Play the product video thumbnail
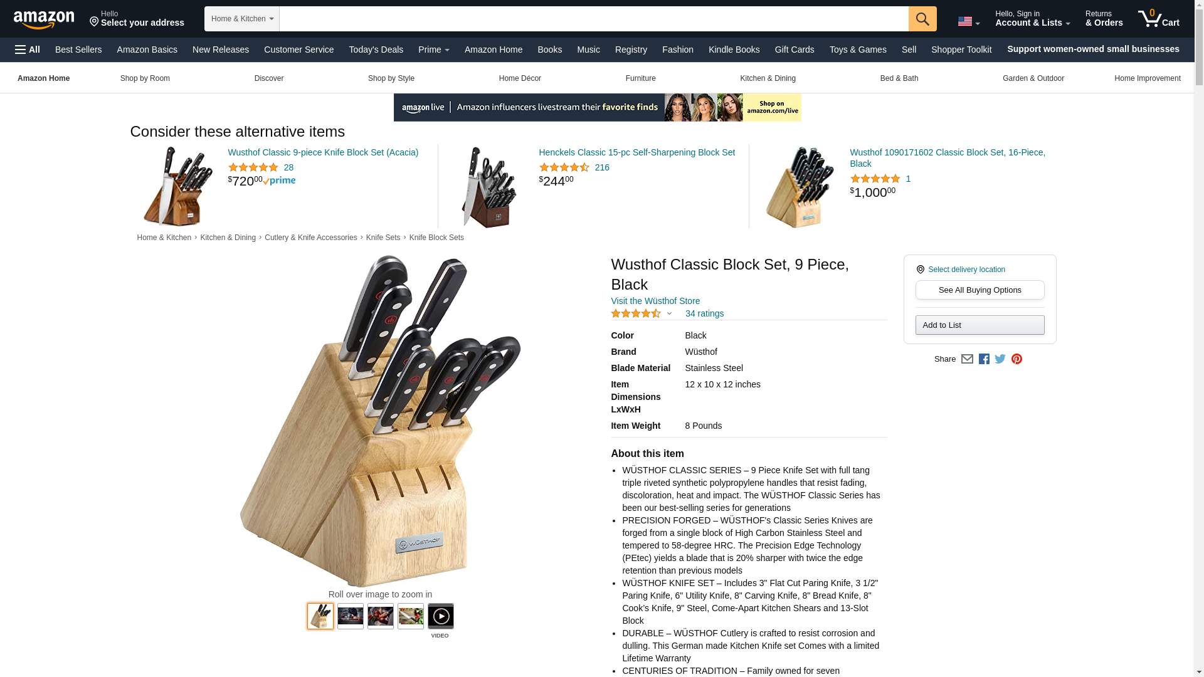Screen dimensions: 1204x677 coord(441,616)
